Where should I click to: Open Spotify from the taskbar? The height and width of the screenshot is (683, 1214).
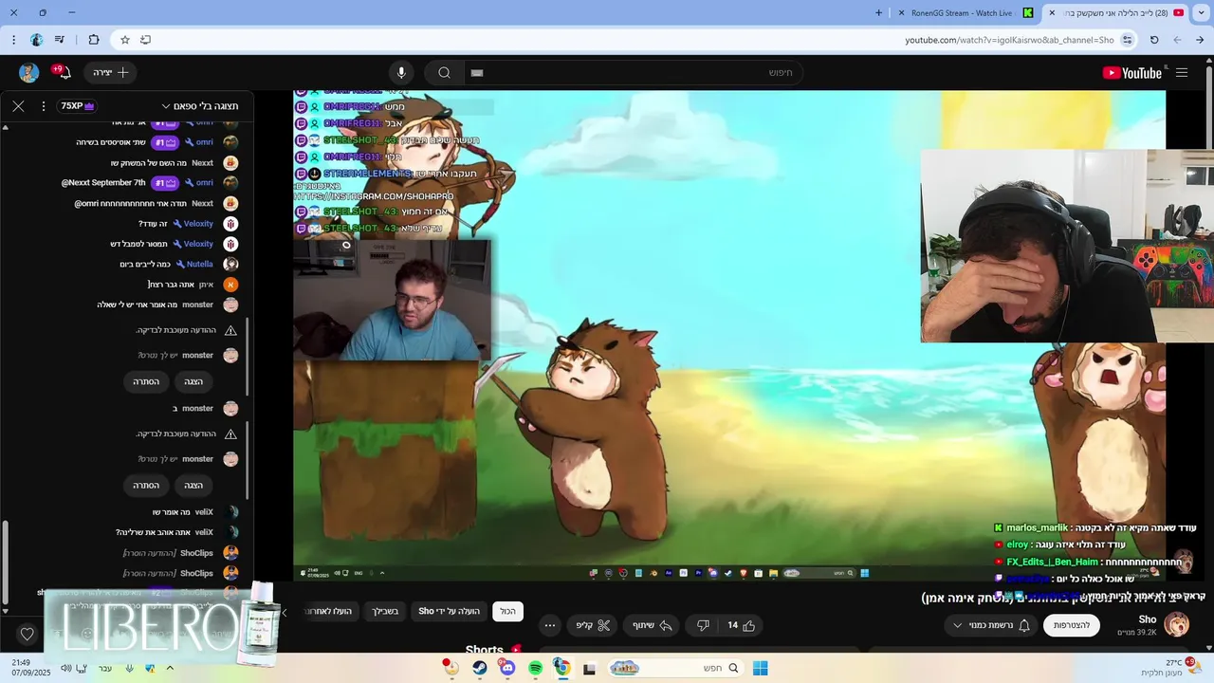[535, 668]
